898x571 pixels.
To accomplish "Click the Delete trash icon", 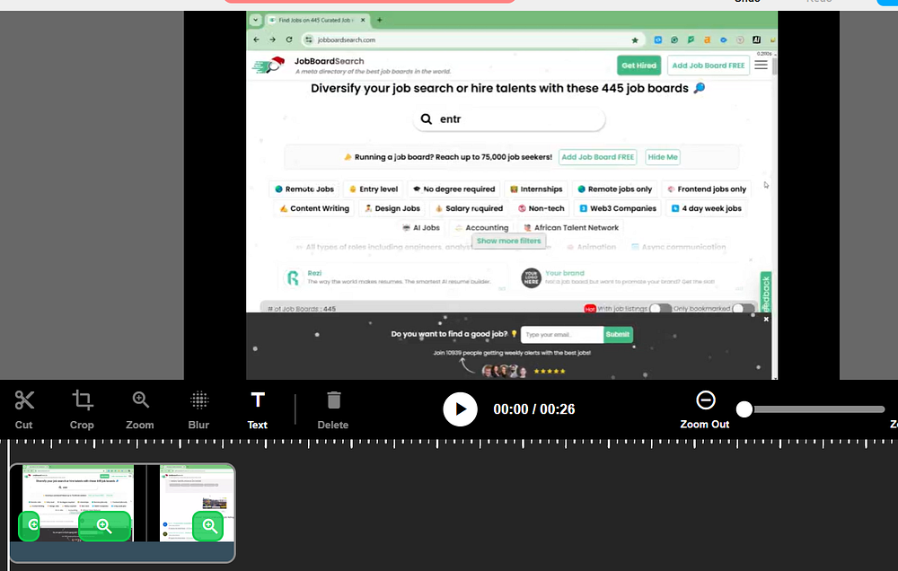I will pos(333,409).
